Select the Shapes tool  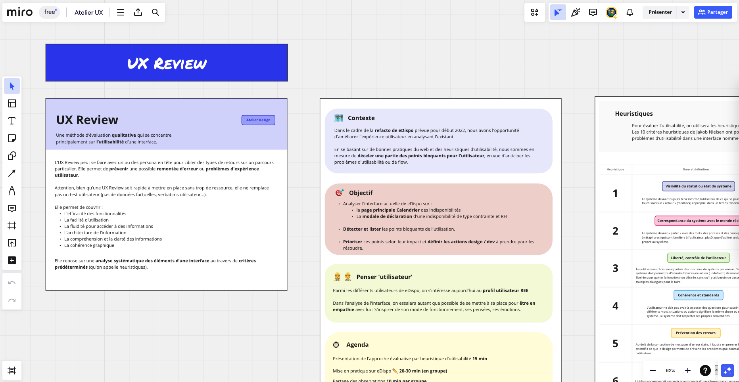tap(12, 156)
